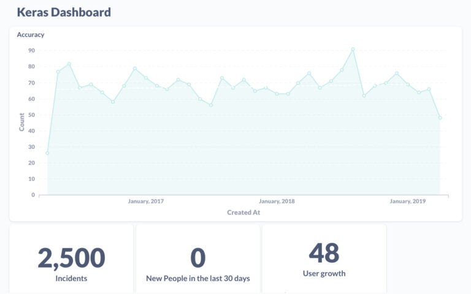The image size is (471, 294).
Task: Click the last data point at 48
Action: tap(440, 118)
